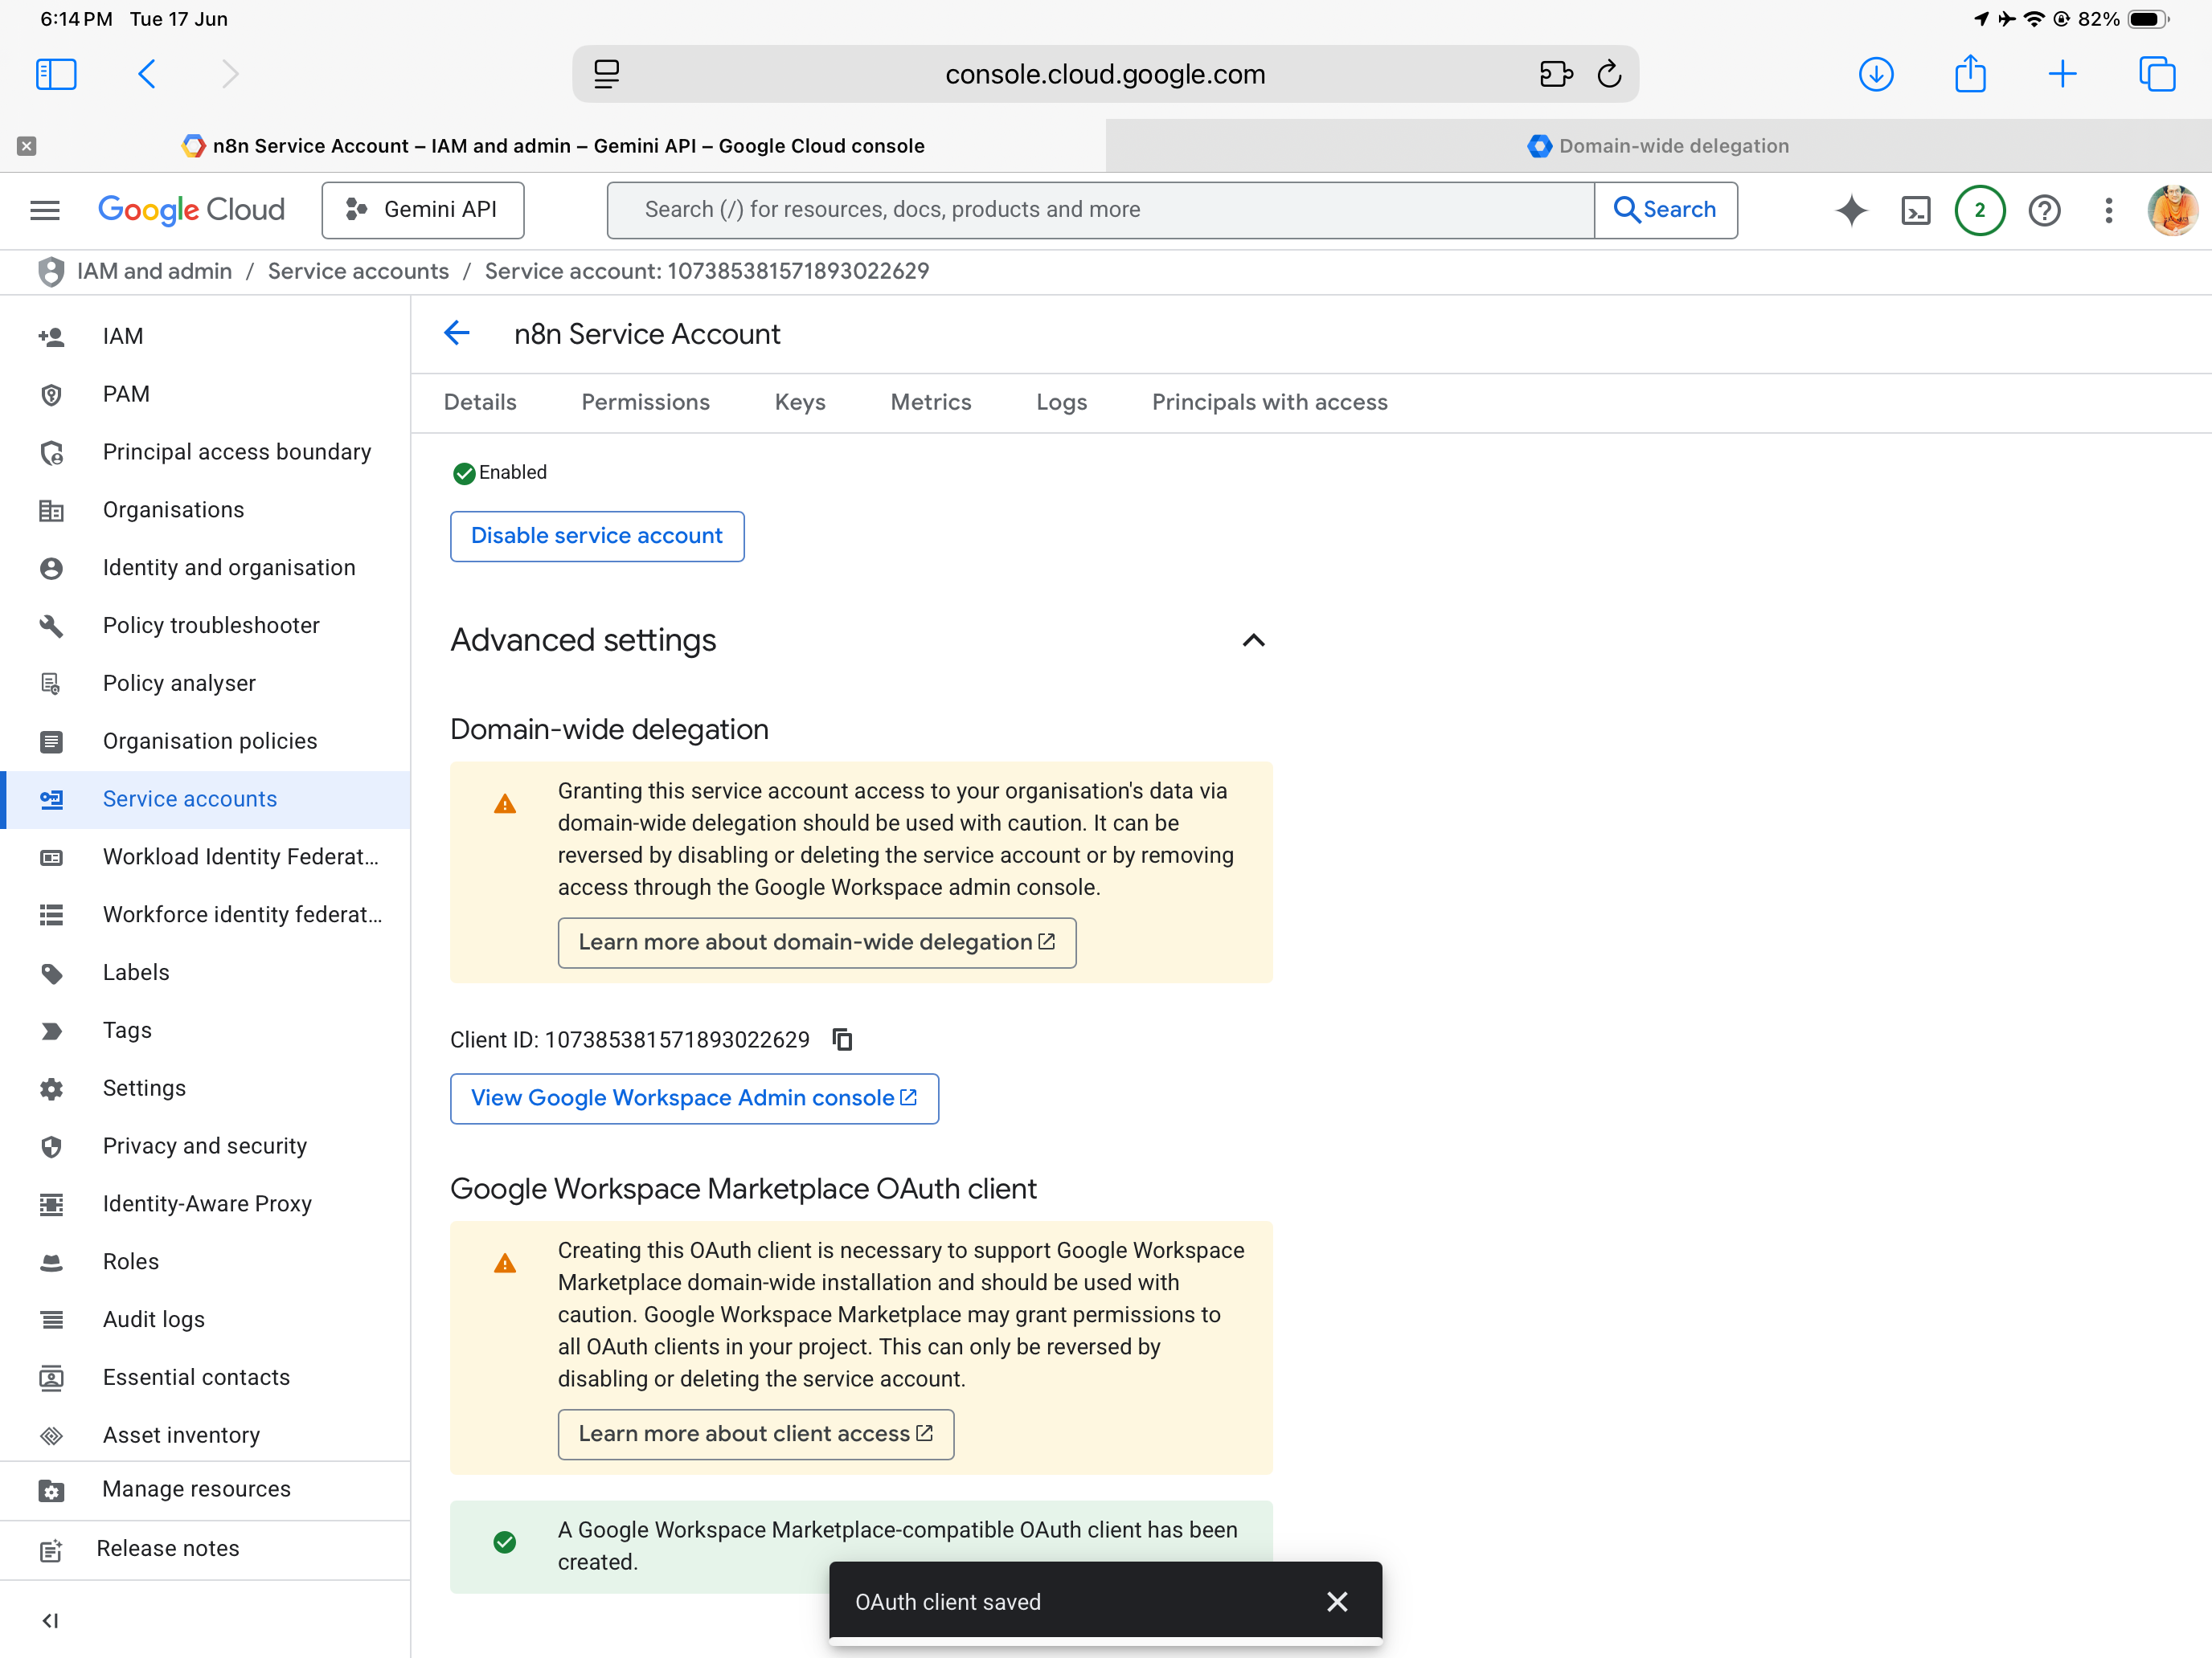Viewport: 2212px width, 1658px height.
Task: Collapse the left sidebar navigation
Action: (x=50, y=1621)
